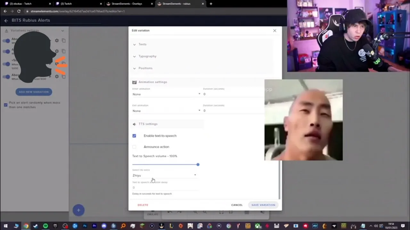This screenshot has height=230, width=410.
Task: Click the dialog's vertical scrollbar
Action: click(279, 180)
